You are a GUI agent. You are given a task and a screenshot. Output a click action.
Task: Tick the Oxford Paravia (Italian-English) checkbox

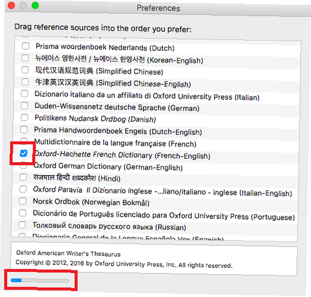coord(23,189)
